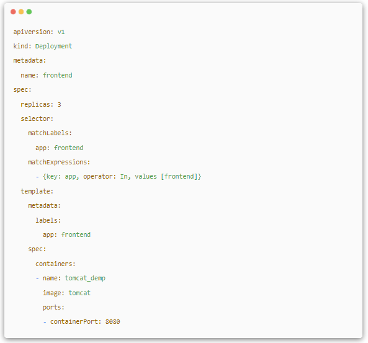
Task: Click the template key
Action: click(x=37, y=191)
